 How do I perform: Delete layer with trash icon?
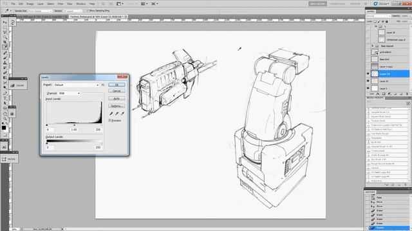pos(407,94)
